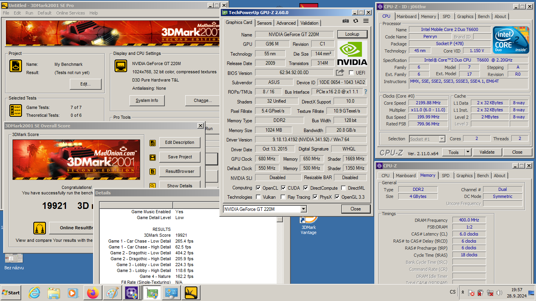Open the 3DMark File menu

(x=6, y=13)
